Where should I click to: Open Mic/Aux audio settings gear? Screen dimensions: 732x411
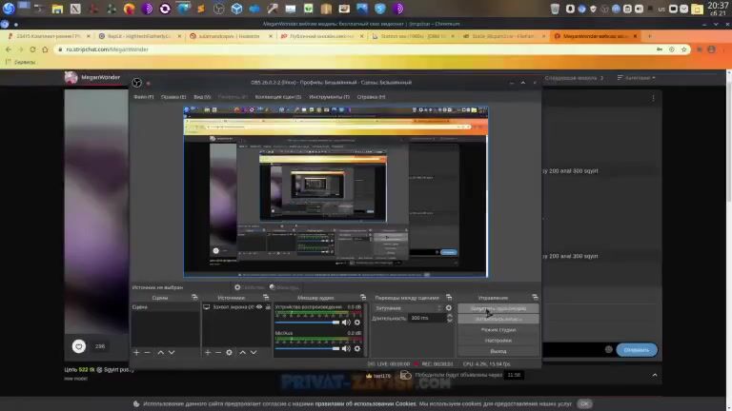tap(357, 349)
